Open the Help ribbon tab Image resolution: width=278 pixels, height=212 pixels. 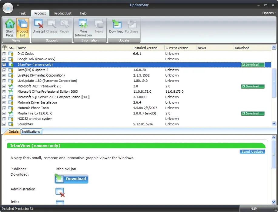(83, 13)
